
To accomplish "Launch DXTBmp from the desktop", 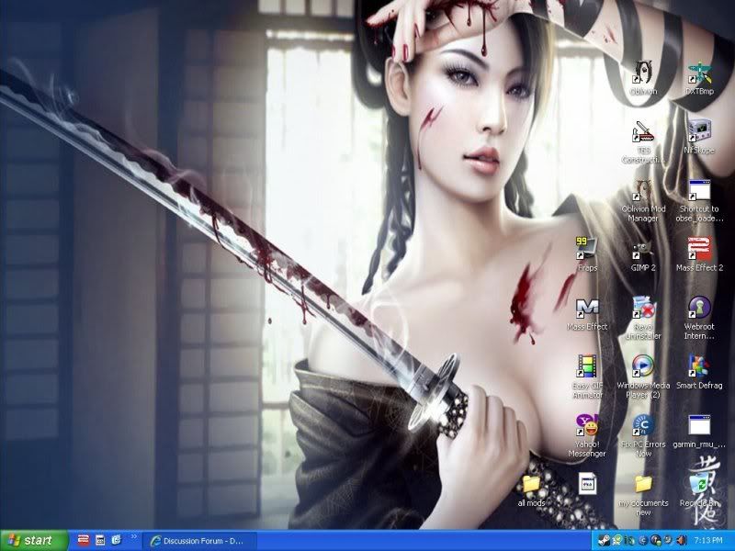I will tap(700, 72).
